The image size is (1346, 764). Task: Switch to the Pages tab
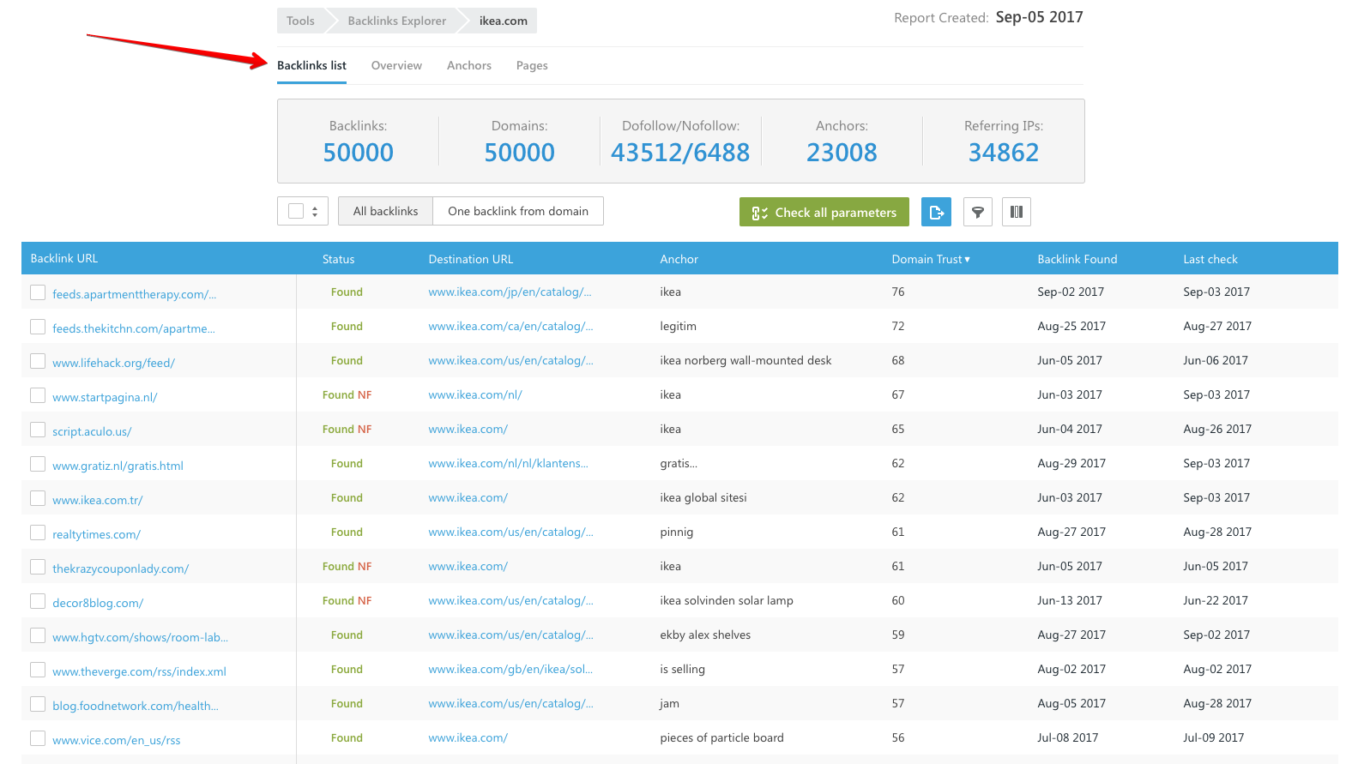[532, 65]
